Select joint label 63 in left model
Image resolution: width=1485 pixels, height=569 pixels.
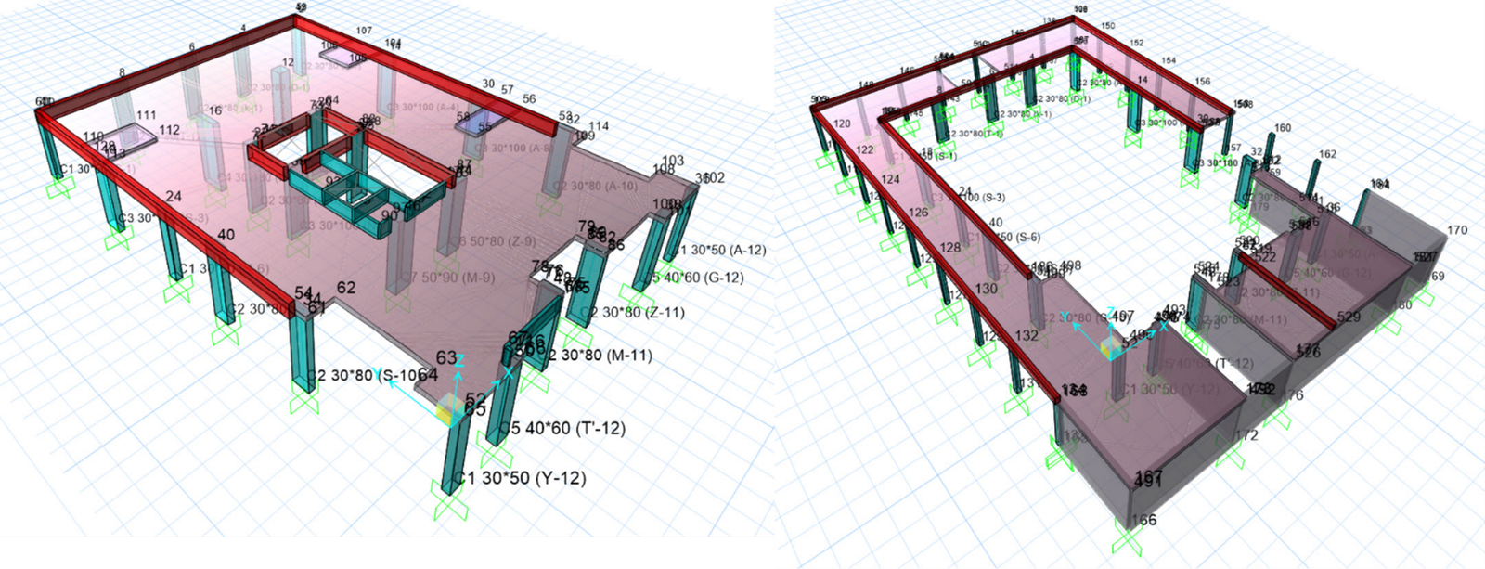446,357
